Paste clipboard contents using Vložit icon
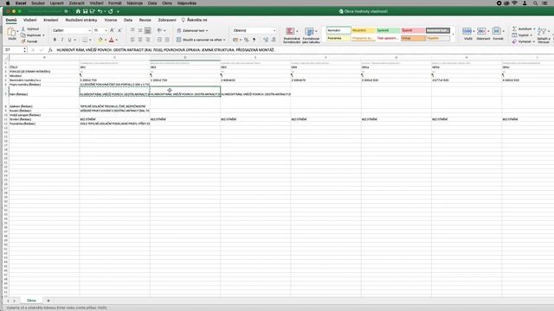554x311 pixels. coord(11,34)
